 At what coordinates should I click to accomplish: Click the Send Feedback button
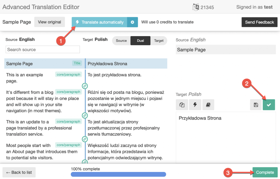coord(259,22)
